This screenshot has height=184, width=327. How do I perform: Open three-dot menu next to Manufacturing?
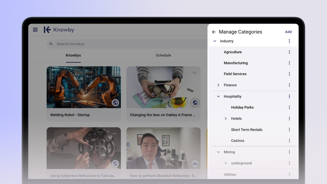coord(289,63)
